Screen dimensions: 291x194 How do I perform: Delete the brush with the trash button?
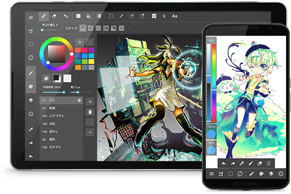[90, 112]
